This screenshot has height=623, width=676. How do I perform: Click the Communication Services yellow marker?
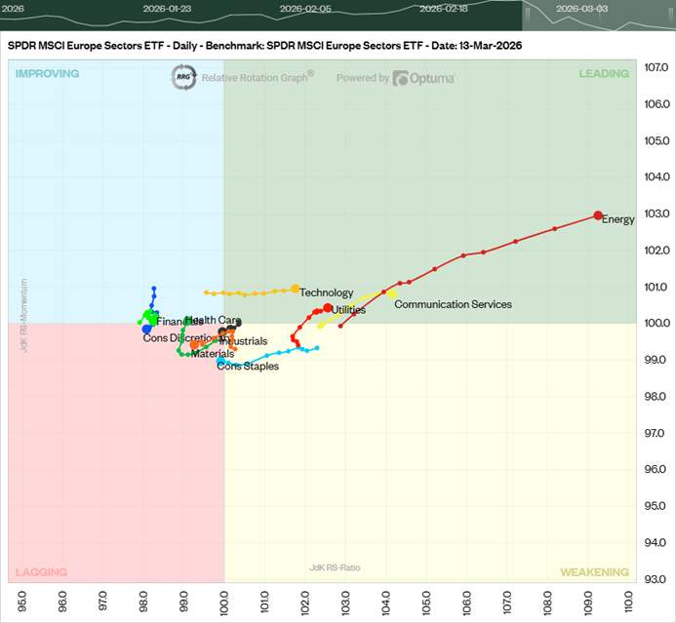[x=392, y=292]
